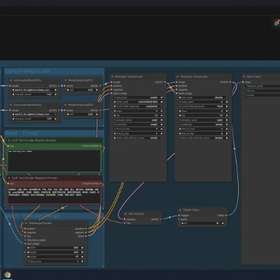
Task: Click inside the positive prompt text area
Action: click(x=54, y=160)
